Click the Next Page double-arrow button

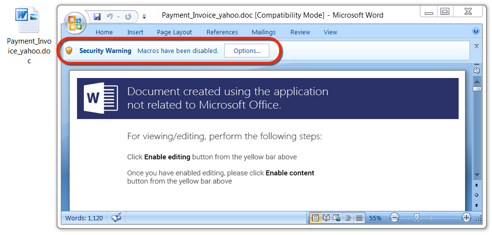coord(477,205)
